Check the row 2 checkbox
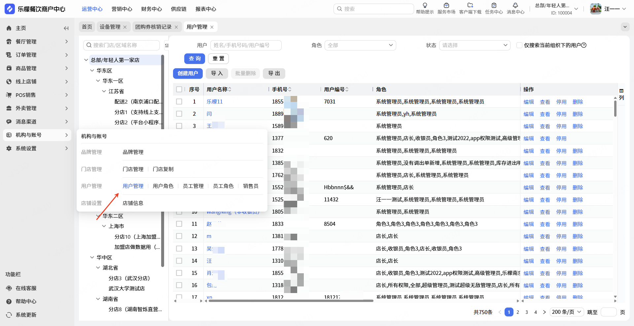The image size is (634, 326). pos(179,114)
